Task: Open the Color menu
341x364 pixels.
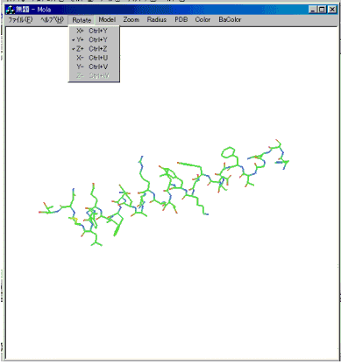Action: coord(202,19)
